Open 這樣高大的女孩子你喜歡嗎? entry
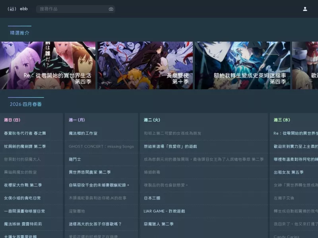Viewport: 318px width, 238px height. [x=95, y=224]
